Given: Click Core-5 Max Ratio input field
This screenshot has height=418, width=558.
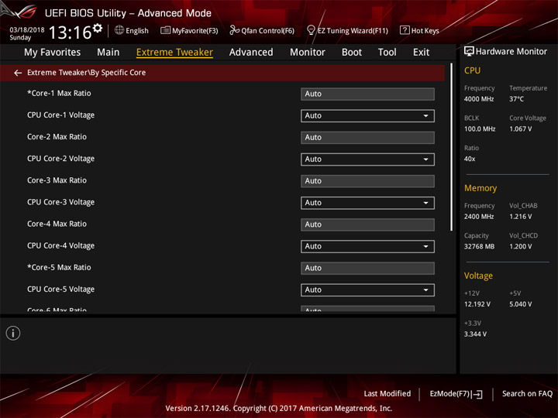Looking at the screenshot, I should [367, 269].
